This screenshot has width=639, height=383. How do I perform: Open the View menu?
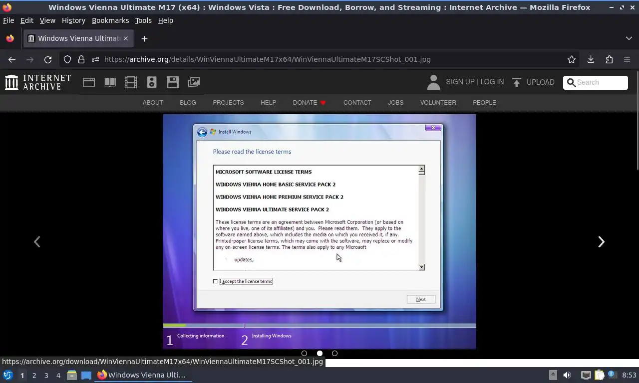[x=47, y=20]
